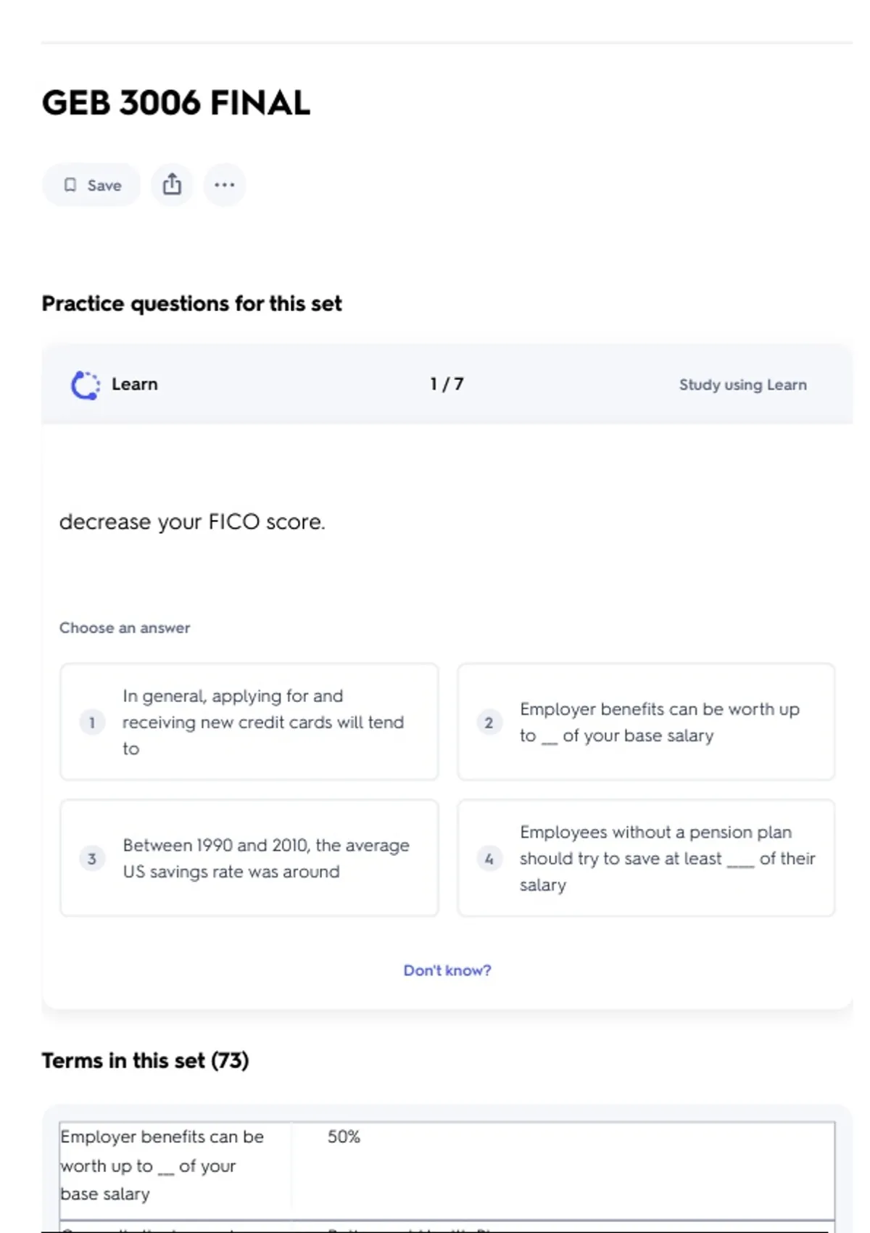Click the 1 / 7 question counter
The image size is (870, 1233).
(x=447, y=384)
